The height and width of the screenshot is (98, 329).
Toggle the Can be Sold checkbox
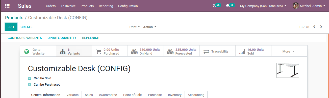tap(30, 78)
